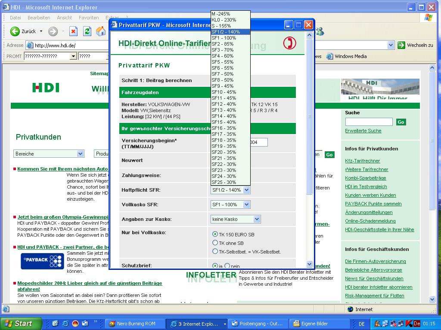The image size is (441, 330).
Task: Open the Zurück history dropdown arrow
Action: click(x=41, y=31)
